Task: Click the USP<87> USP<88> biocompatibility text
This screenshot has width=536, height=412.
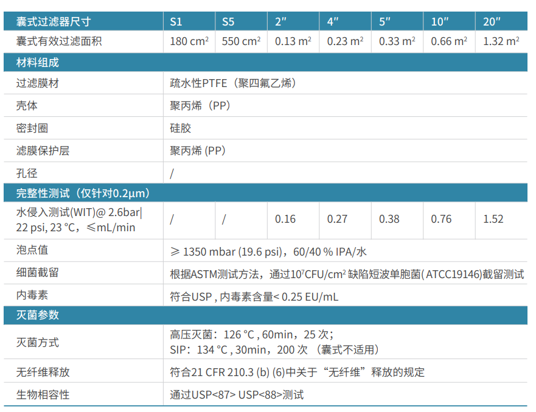Action: (237, 394)
